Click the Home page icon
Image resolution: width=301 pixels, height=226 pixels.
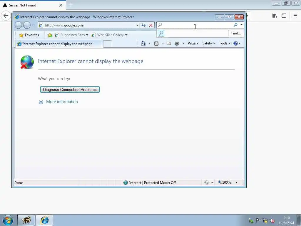pyautogui.click(x=143, y=43)
